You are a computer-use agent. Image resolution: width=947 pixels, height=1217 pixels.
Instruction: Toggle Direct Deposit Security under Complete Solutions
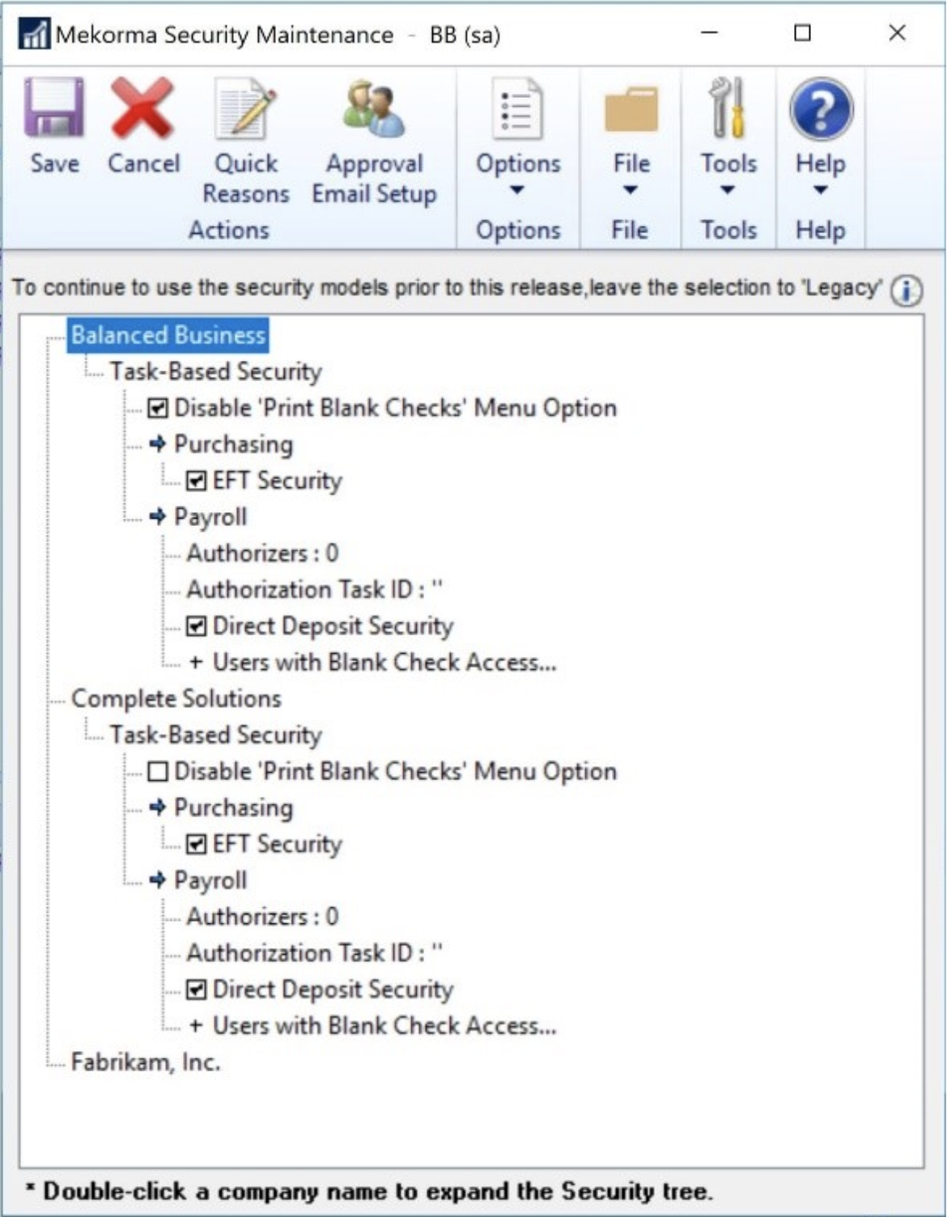coord(196,990)
